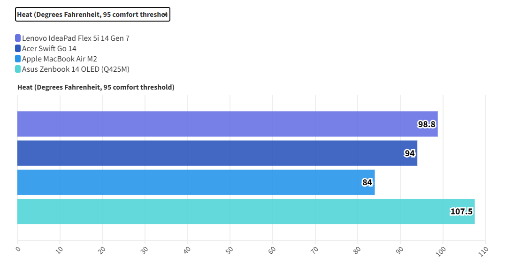Click the Asus Zenbook 14 OLED legend swatch
Viewport: 505px width, 265px height.
18,69
